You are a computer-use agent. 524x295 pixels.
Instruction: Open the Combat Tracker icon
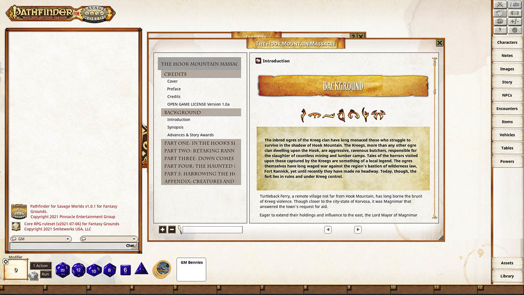tap(500, 5)
